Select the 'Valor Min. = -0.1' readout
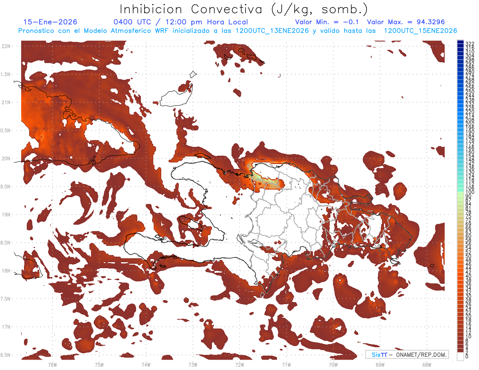 327,22
